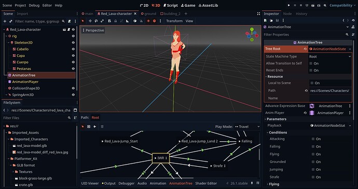Attach script using Scene dock script icon
The width and height of the screenshot is (358, 189).
pos(70,21)
